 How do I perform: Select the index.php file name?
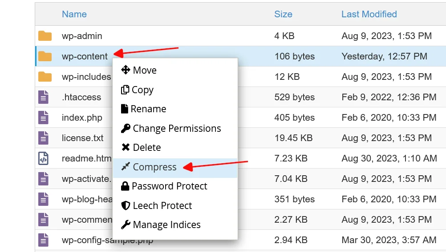[x=82, y=118]
